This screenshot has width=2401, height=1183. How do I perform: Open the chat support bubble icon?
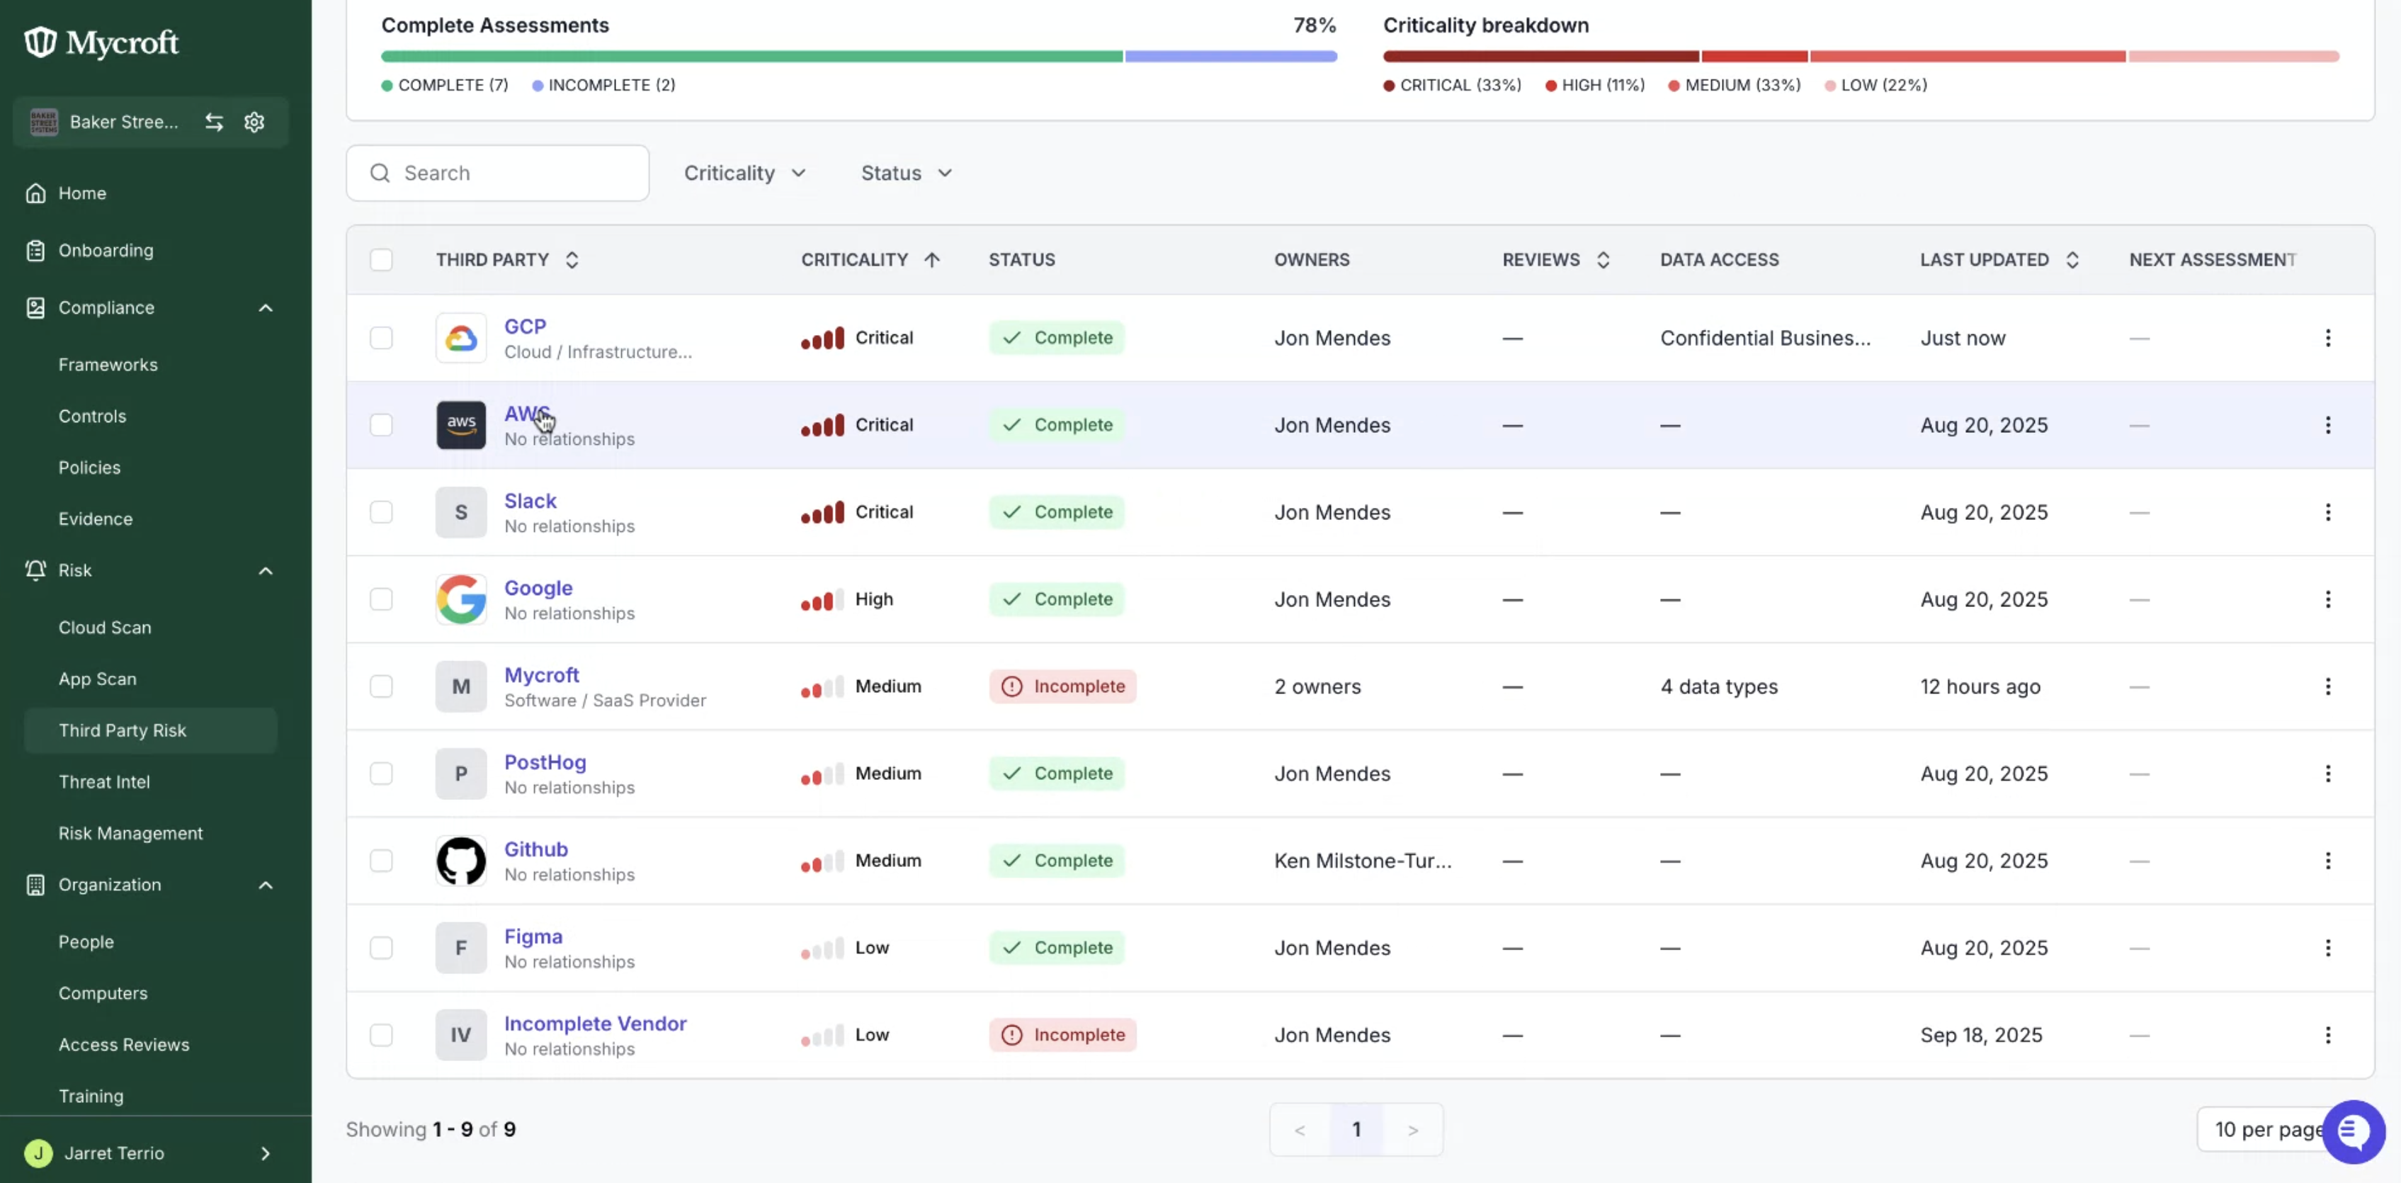coord(2354,1131)
